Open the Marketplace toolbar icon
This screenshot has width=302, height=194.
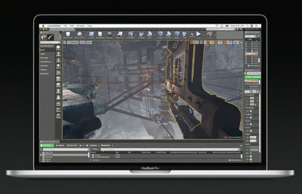pos(100,35)
